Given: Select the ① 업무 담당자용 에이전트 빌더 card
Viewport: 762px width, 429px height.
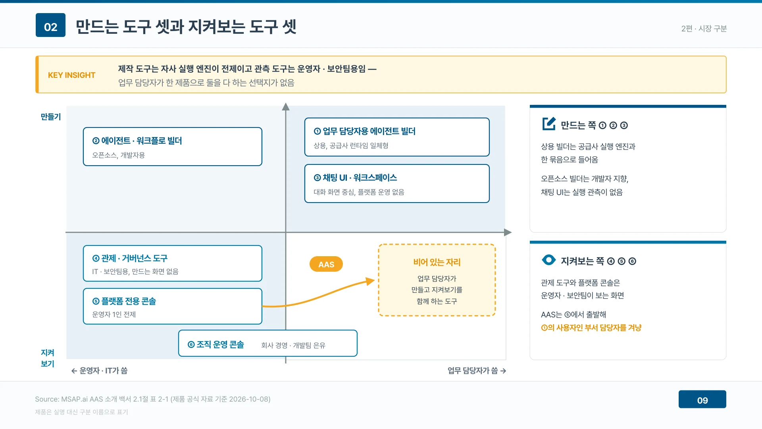Looking at the screenshot, I should 397,137.
